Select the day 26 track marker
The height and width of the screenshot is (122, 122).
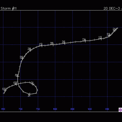(x=53, y=45)
